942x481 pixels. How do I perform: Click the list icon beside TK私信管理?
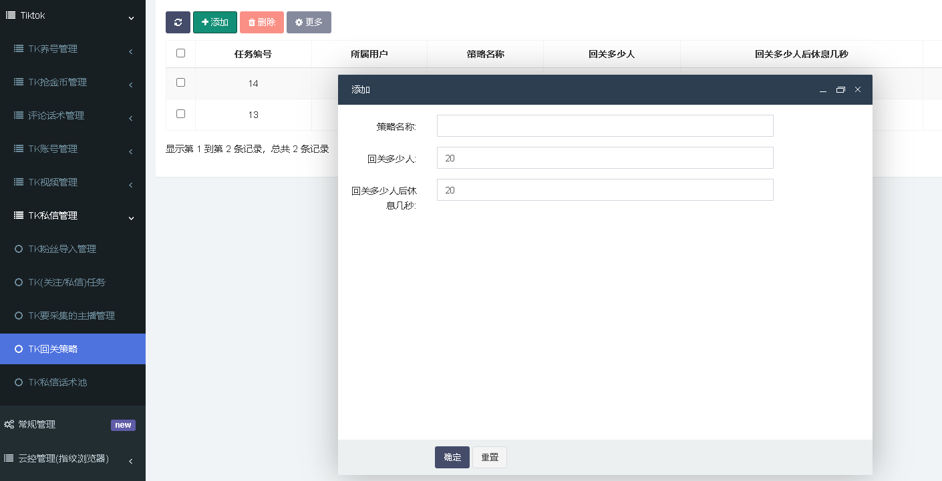coord(19,215)
